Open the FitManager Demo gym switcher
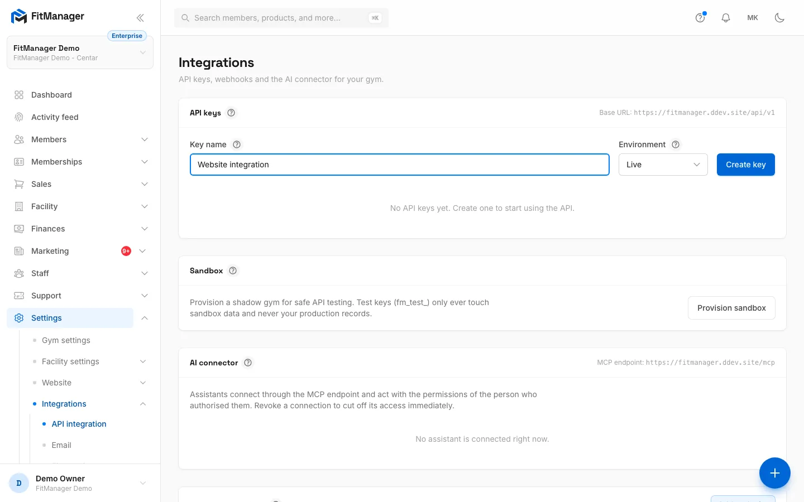This screenshot has height=502, width=804. pyautogui.click(x=80, y=52)
